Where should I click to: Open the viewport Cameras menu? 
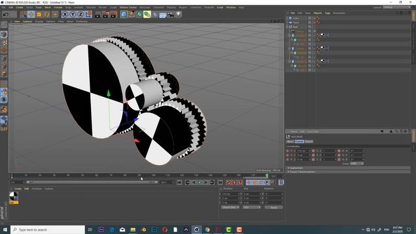[x=27, y=21]
